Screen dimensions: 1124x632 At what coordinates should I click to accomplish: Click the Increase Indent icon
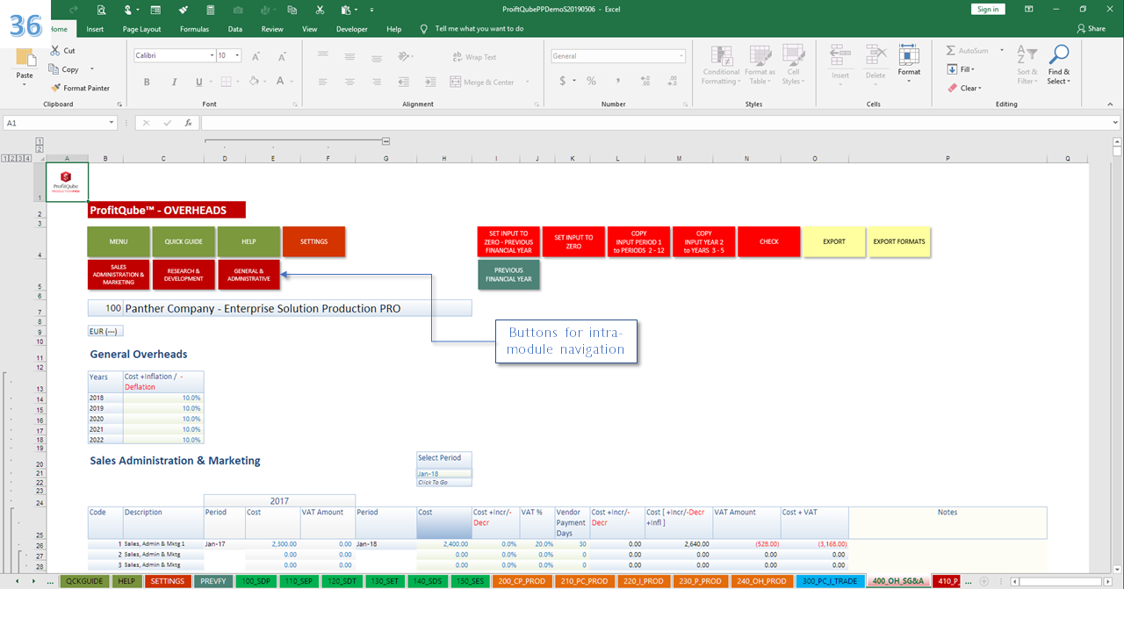pyautogui.click(x=429, y=82)
